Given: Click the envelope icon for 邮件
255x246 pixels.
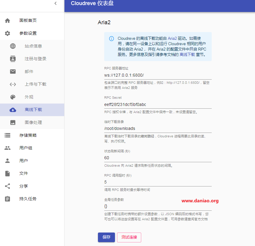Looking at the screenshot, I should pyautogui.click(x=13, y=72).
